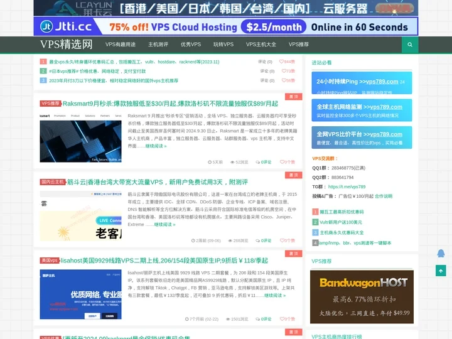Open the 玩转VPS menu
The image size is (452, 339).
223,45
